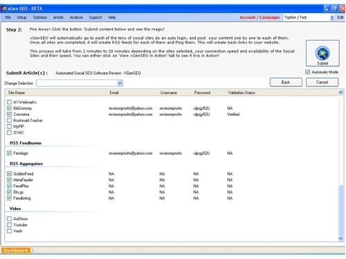Sort by the Username column header
Image resolution: width=346 pixels, height=259 pixels.
[174, 93]
